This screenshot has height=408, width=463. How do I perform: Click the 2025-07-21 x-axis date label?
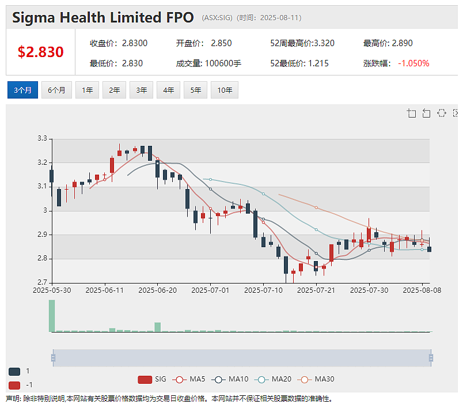point(316,290)
